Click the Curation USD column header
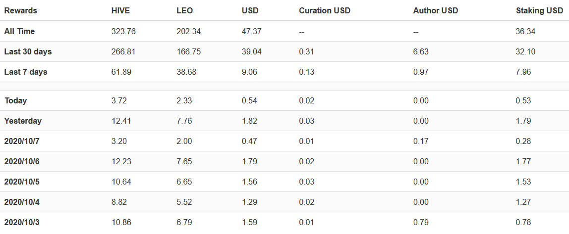 pyautogui.click(x=325, y=11)
